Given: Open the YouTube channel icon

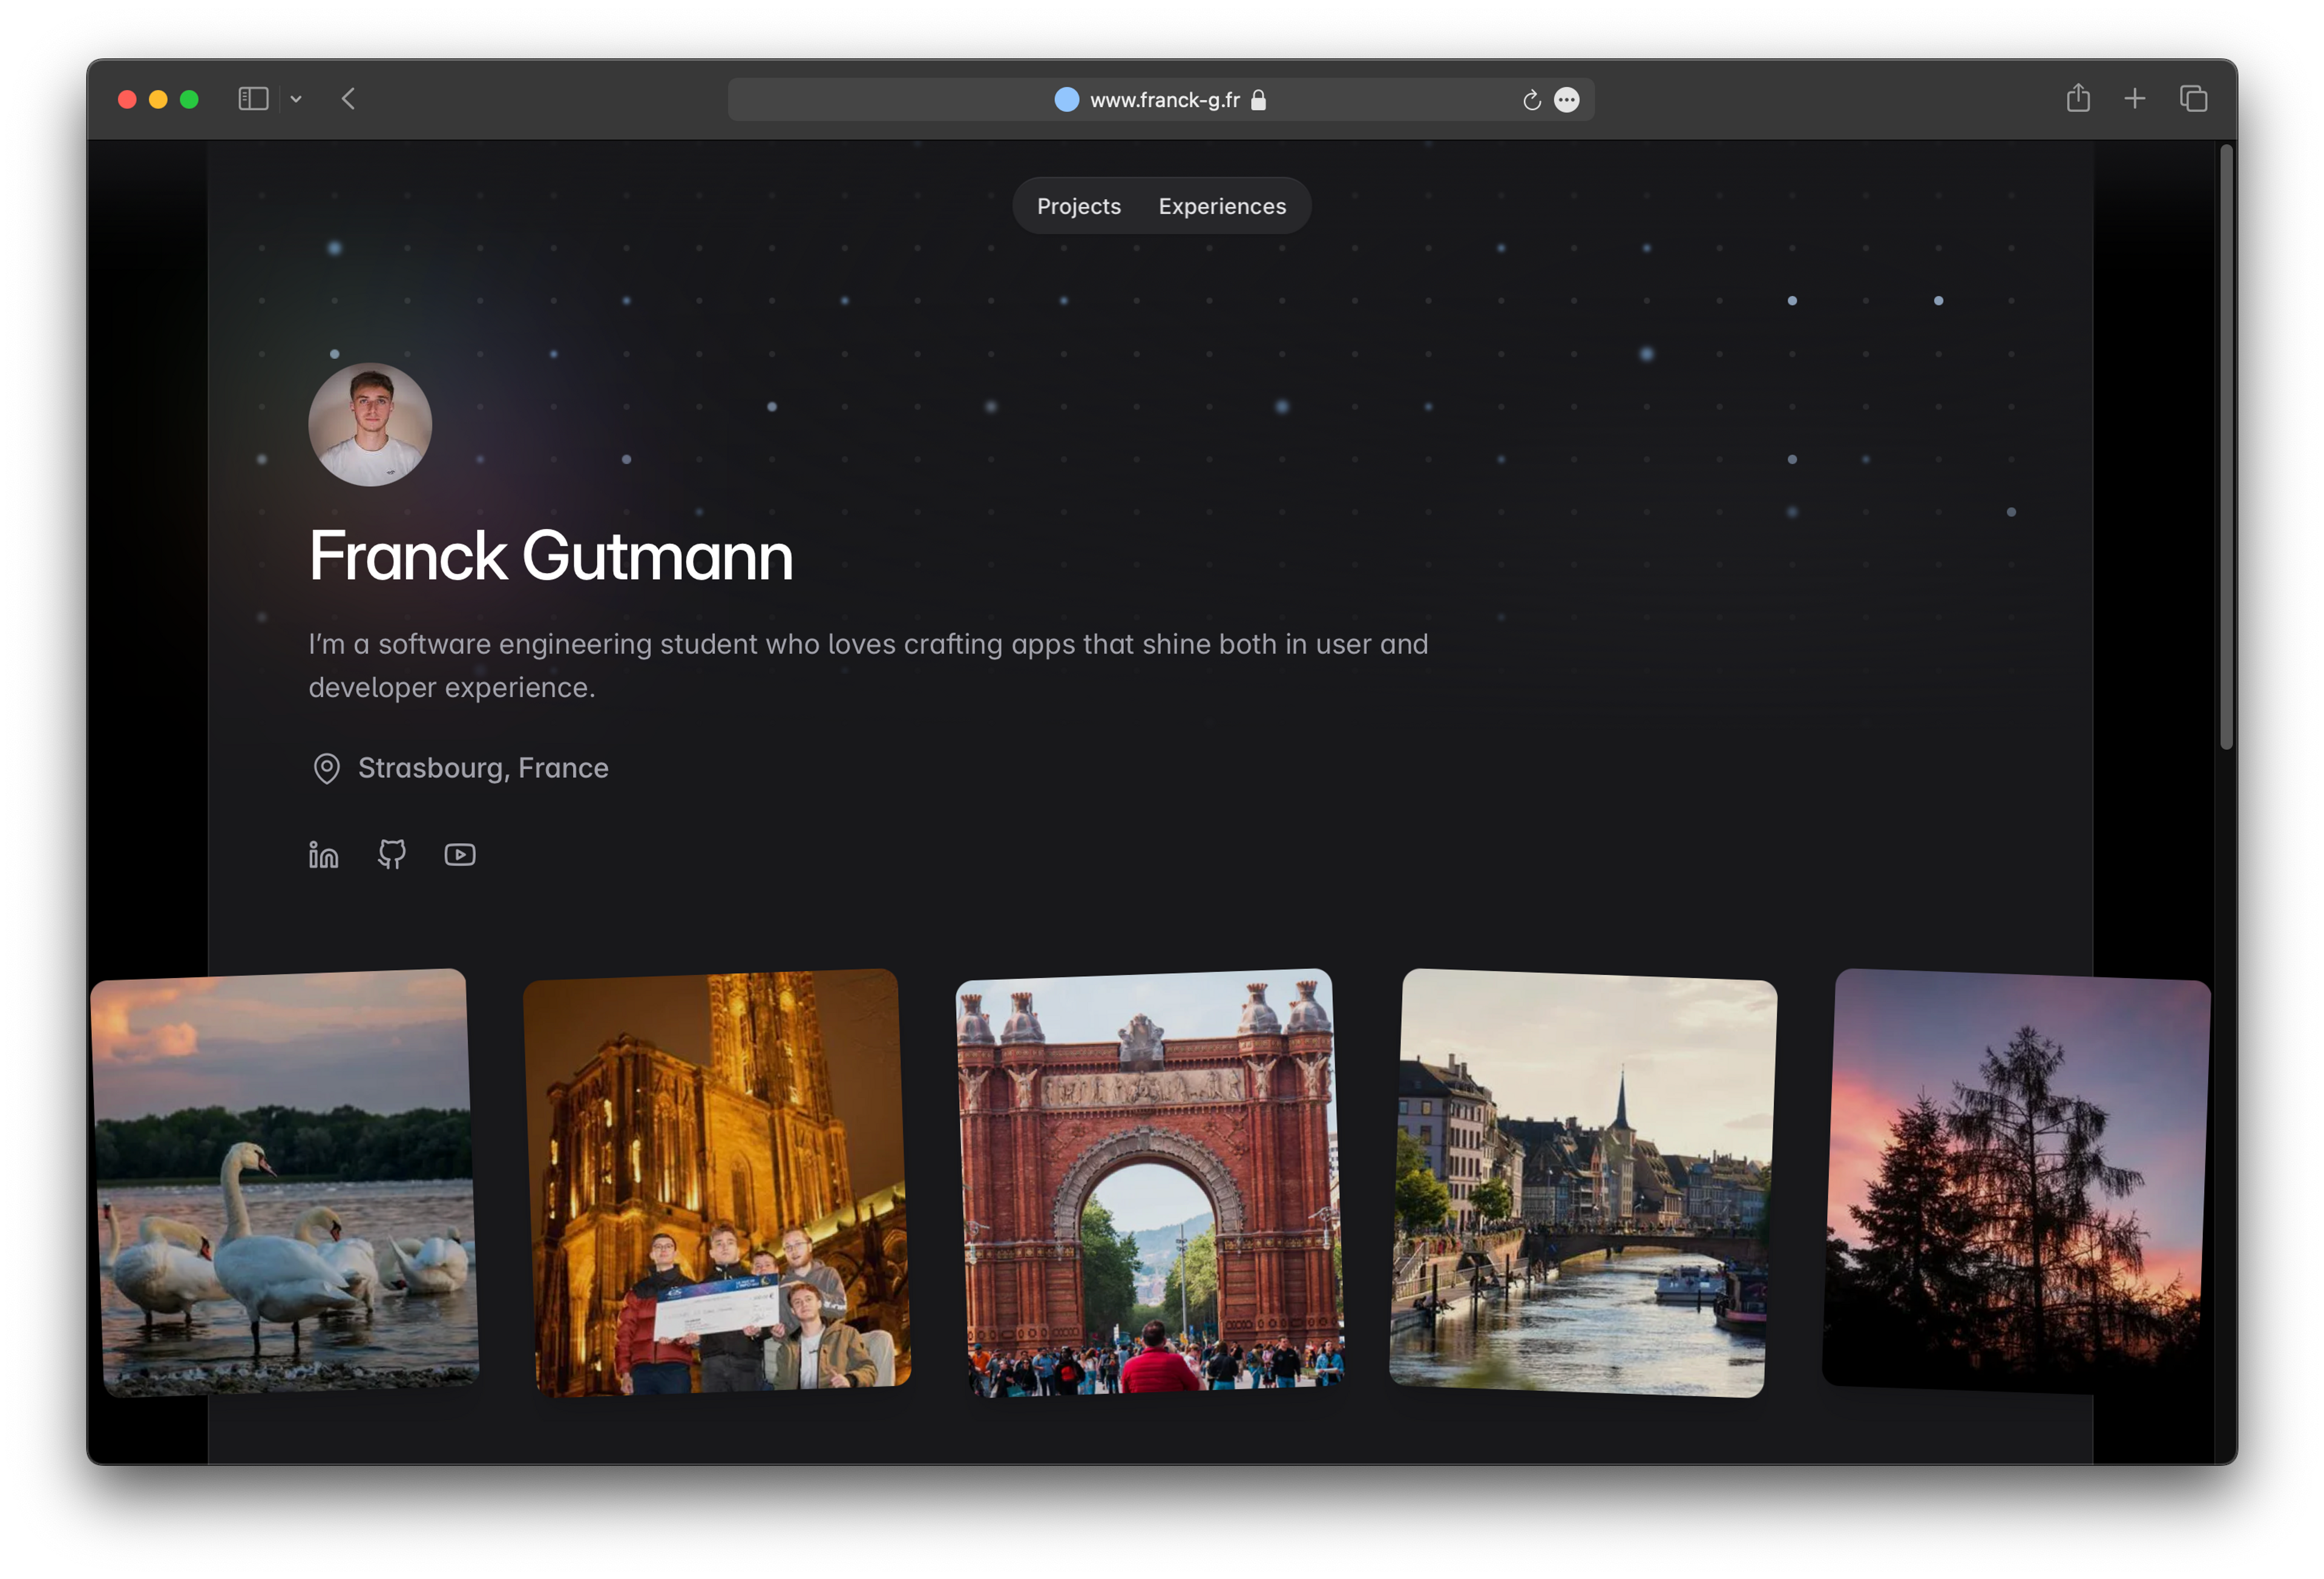Looking at the screenshot, I should click(460, 854).
